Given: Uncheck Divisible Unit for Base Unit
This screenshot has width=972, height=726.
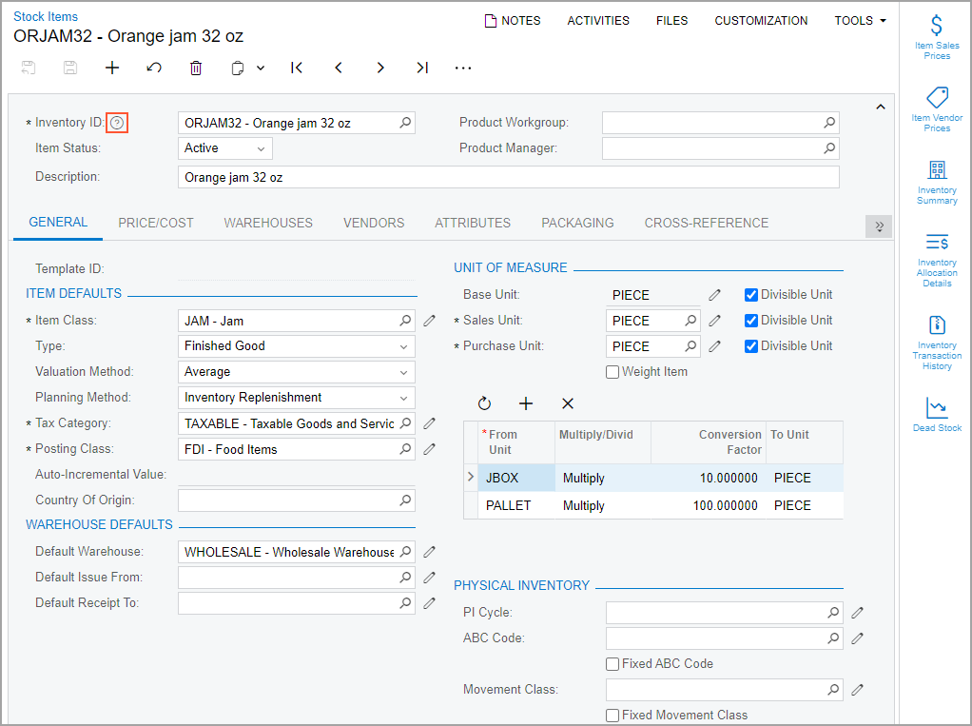Looking at the screenshot, I should 751,295.
